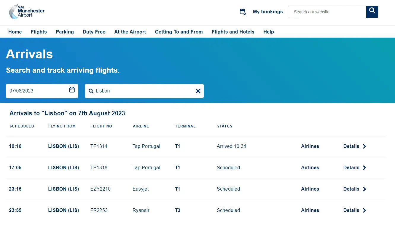This screenshot has height=230, width=395.
Task: Click the Arrived 10:34 status
Action: click(231, 146)
